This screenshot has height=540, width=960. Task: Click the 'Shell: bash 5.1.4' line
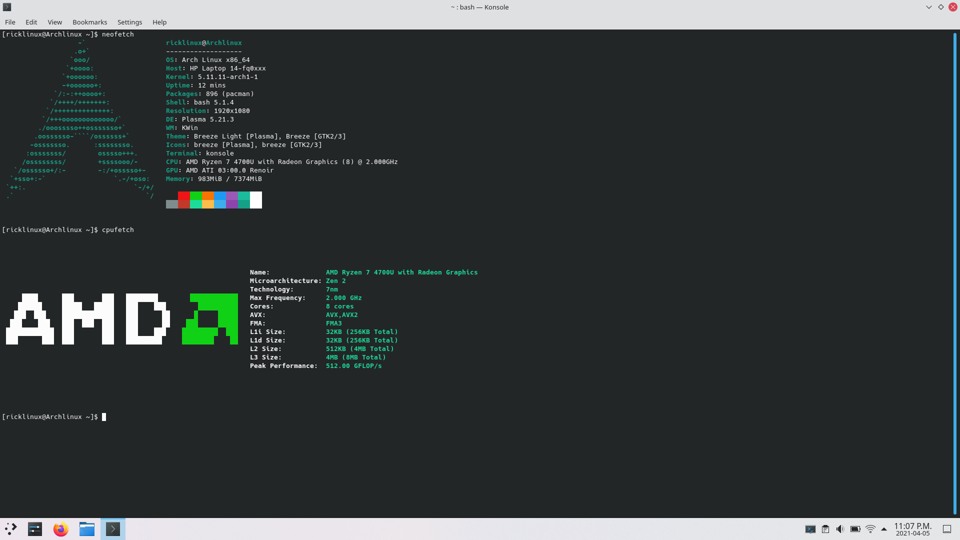click(x=200, y=102)
